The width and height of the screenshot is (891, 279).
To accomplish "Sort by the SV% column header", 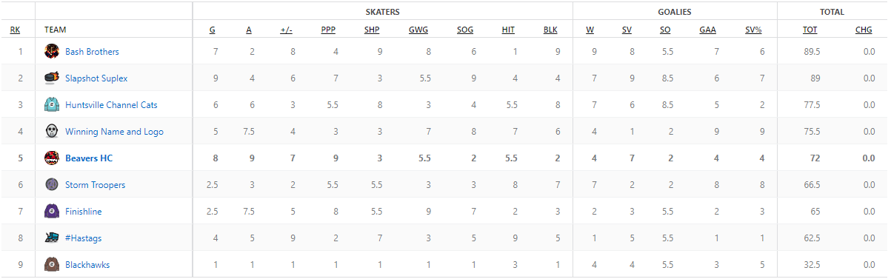I will 753,30.
